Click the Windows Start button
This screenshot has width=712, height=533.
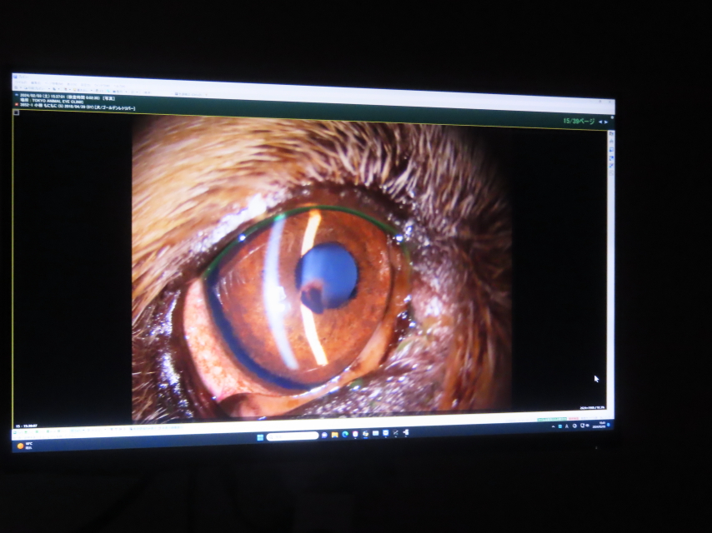[259, 436]
